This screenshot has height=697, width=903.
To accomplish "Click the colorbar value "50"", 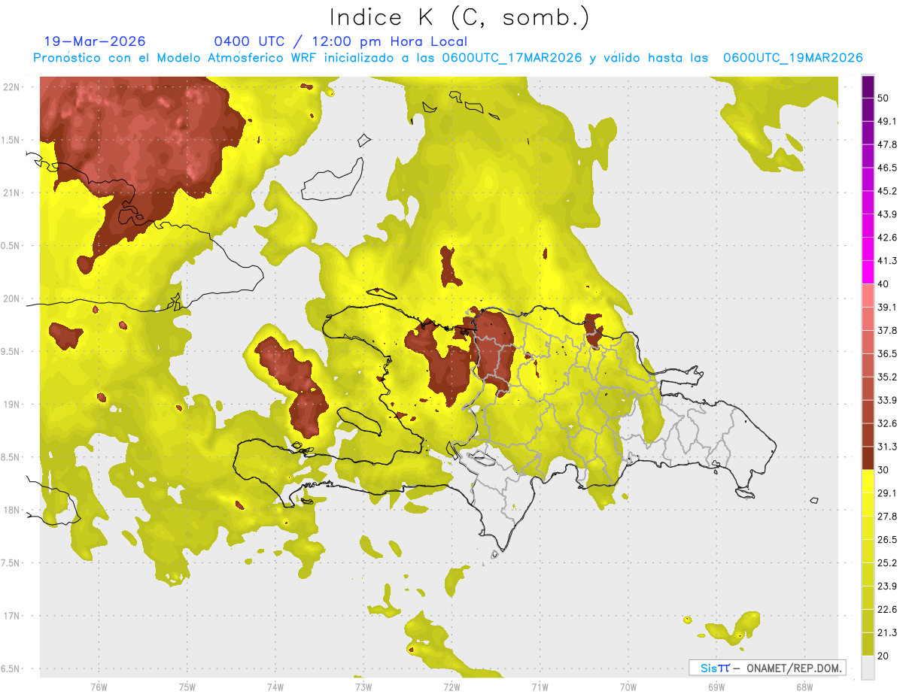I will coord(883,98).
